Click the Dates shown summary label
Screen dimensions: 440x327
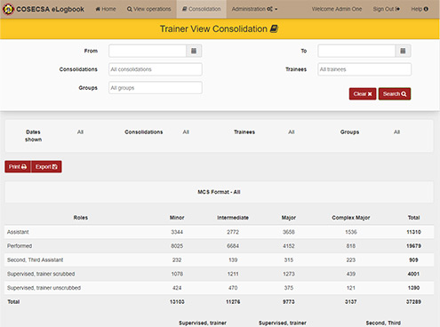tap(33, 136)
